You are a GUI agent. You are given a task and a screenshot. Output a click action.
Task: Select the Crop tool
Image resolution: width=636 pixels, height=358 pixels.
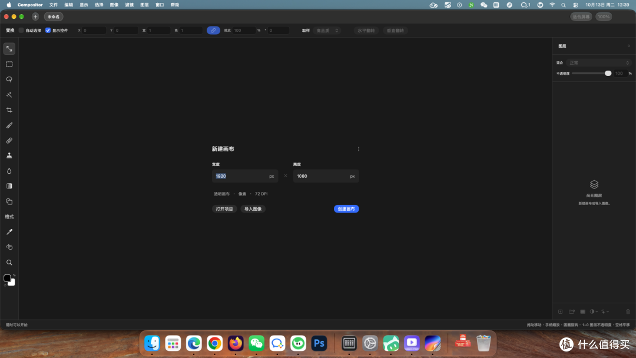pyautogui.click(x=9, y=110)
